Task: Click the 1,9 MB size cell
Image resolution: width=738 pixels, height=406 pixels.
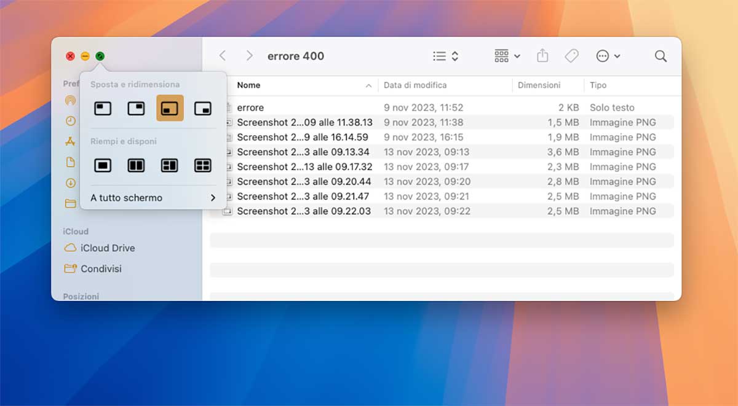Action: point(563,137)
